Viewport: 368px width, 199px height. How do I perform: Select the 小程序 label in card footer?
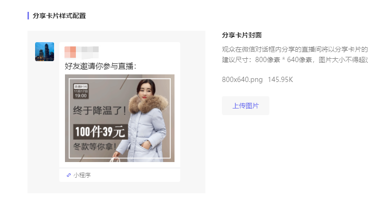(82, 175)
